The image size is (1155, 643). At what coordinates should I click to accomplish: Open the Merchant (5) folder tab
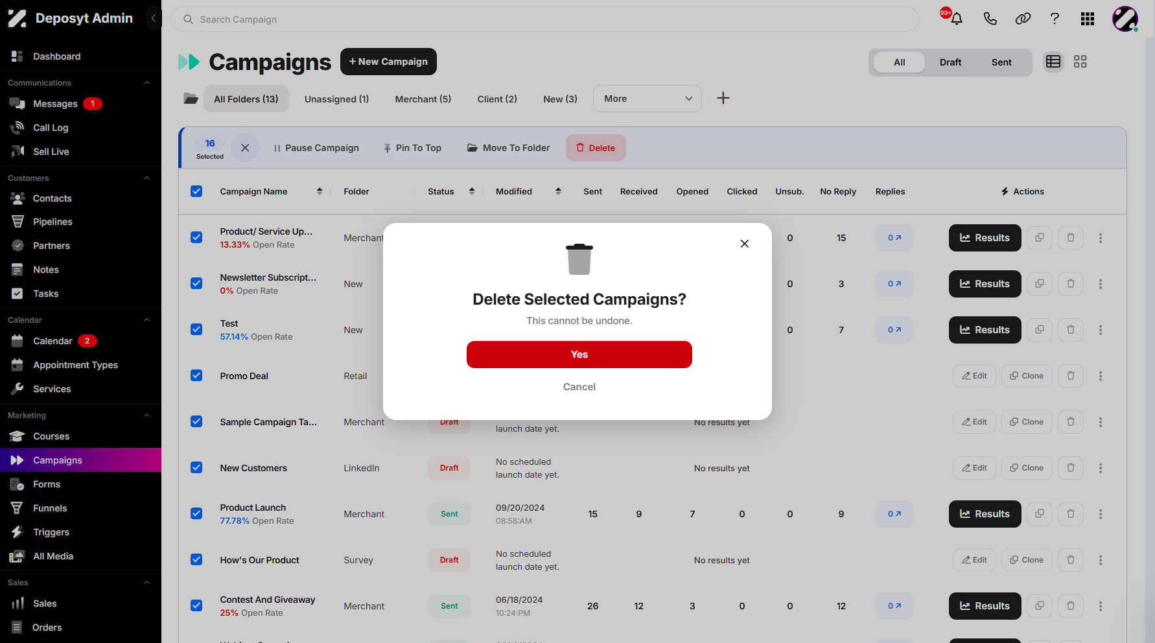[x=423, y=99]
